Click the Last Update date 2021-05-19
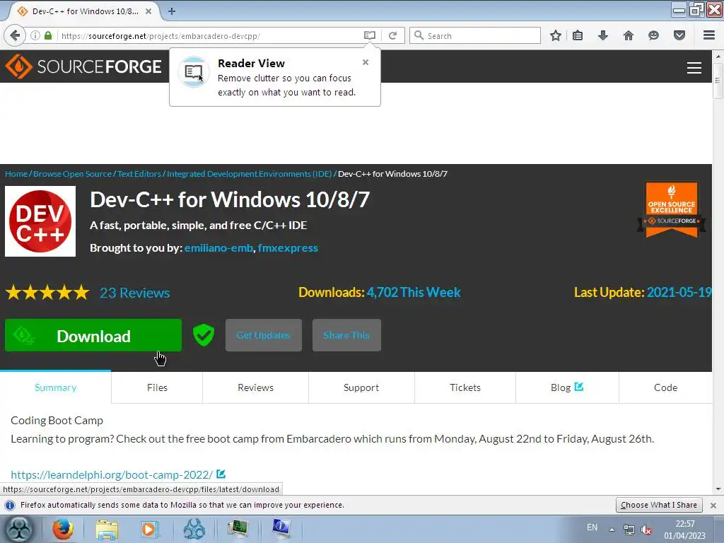724x543 pixels. click(679, 292)
